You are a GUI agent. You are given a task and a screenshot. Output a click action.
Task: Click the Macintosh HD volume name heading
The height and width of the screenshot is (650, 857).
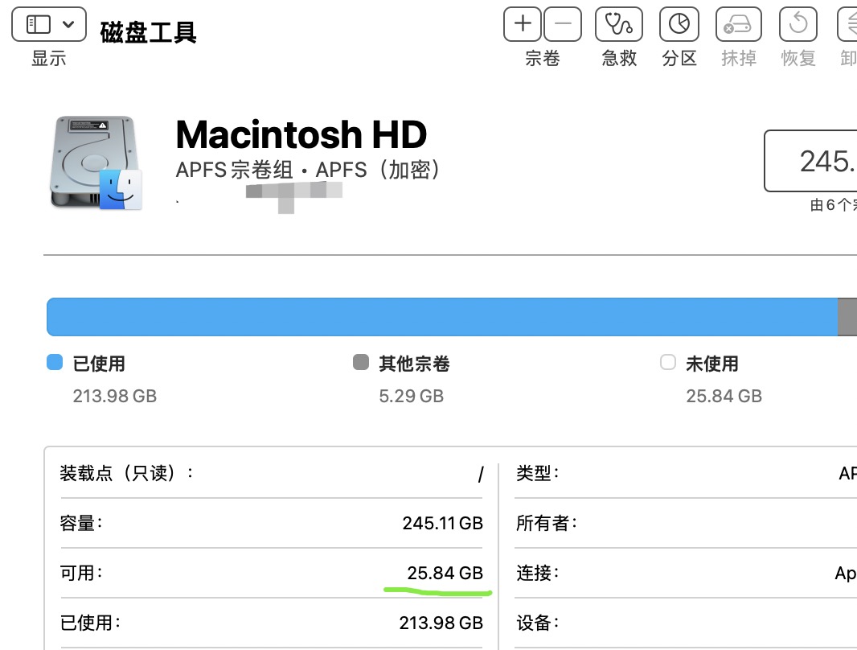pos(301,134)
